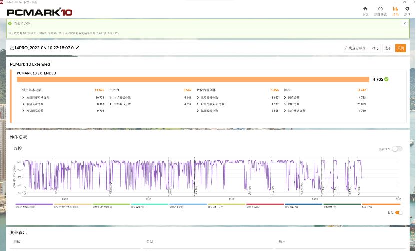Viewport: 416px width, 251px height.
Task: Click green check icon in notification banner
Action: (10, 23)
